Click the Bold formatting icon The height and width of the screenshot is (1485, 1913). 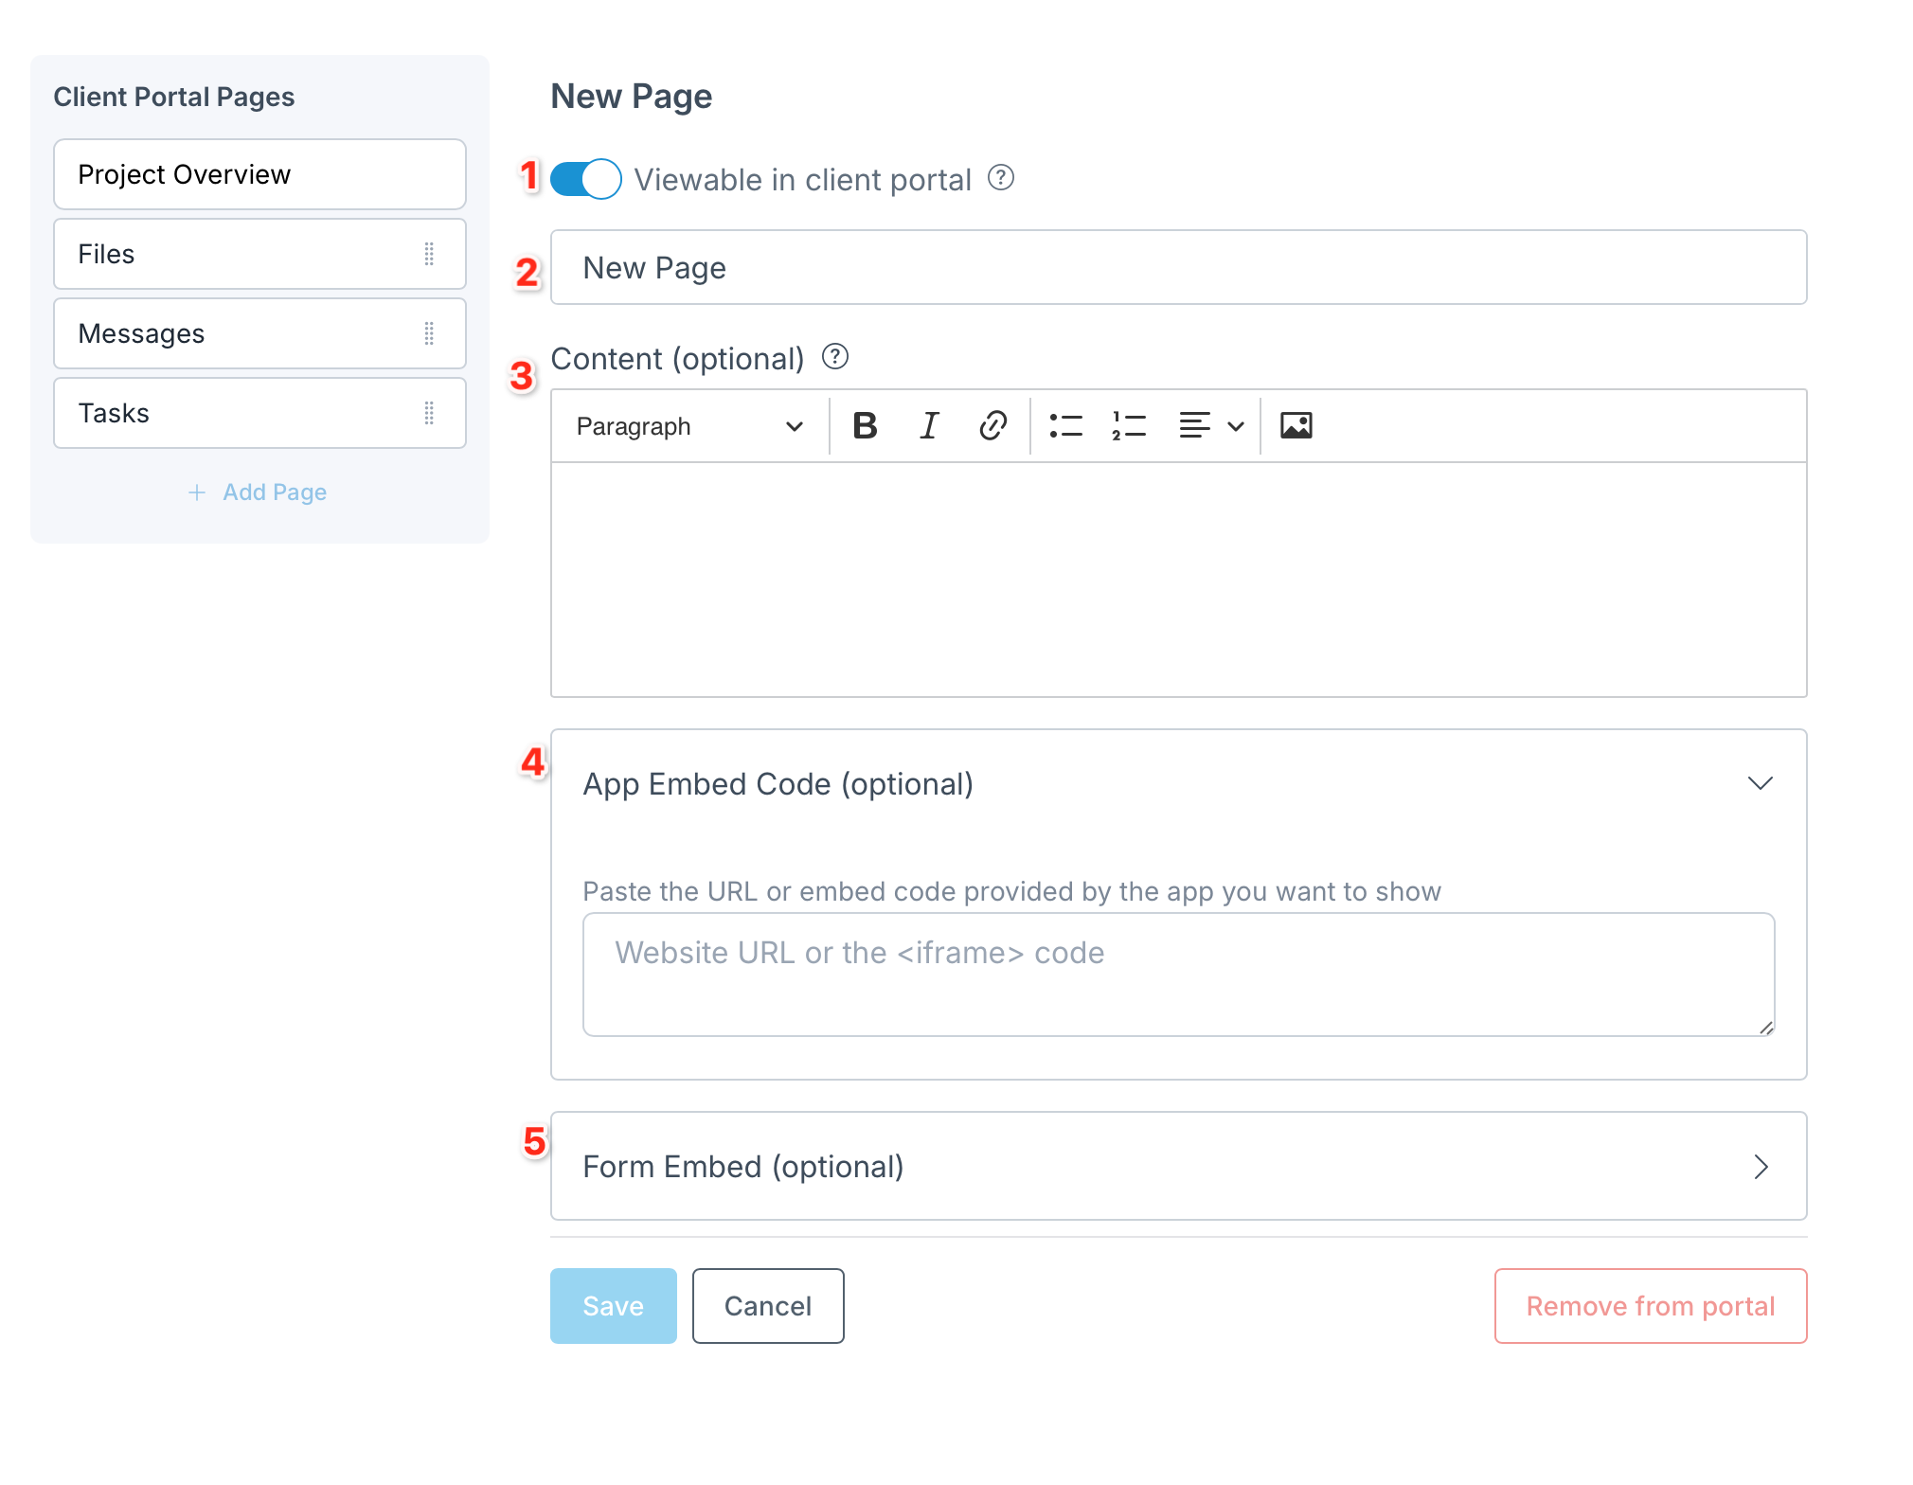point(865,426)
